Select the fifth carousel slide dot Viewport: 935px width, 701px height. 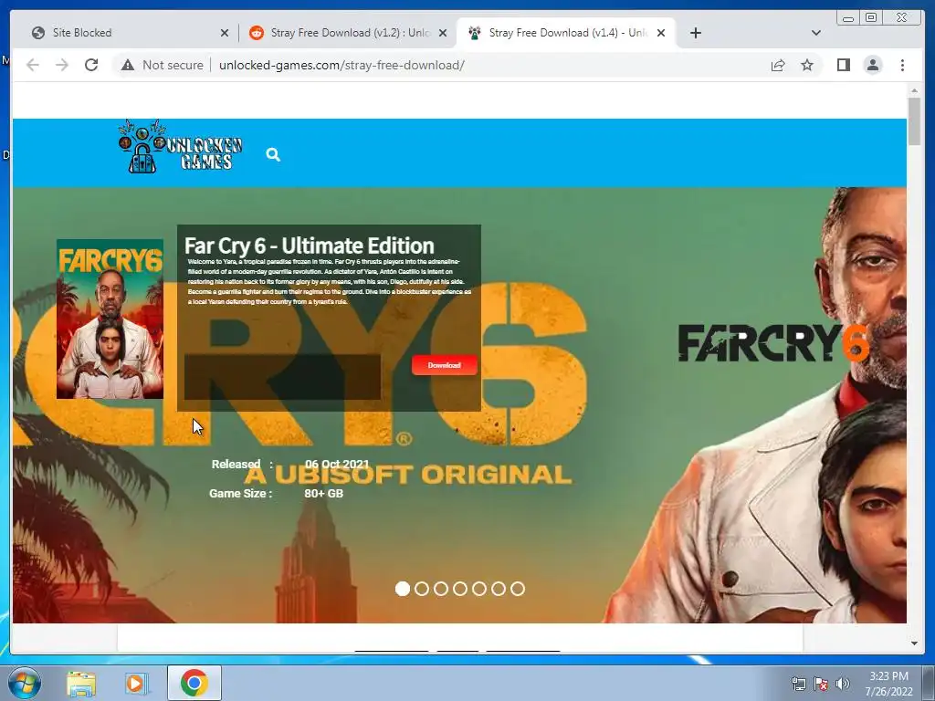478,589
